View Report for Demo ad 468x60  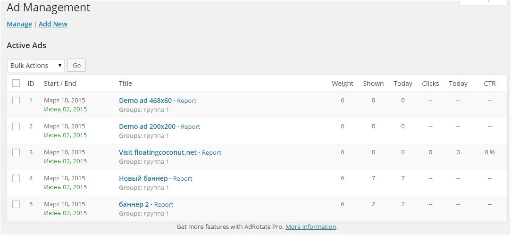(x=187, y=101)
